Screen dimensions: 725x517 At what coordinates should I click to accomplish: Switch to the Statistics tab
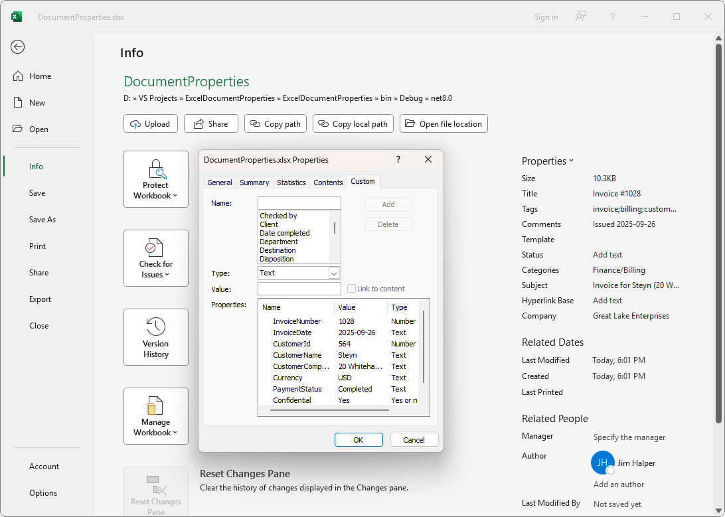[291, 183]
